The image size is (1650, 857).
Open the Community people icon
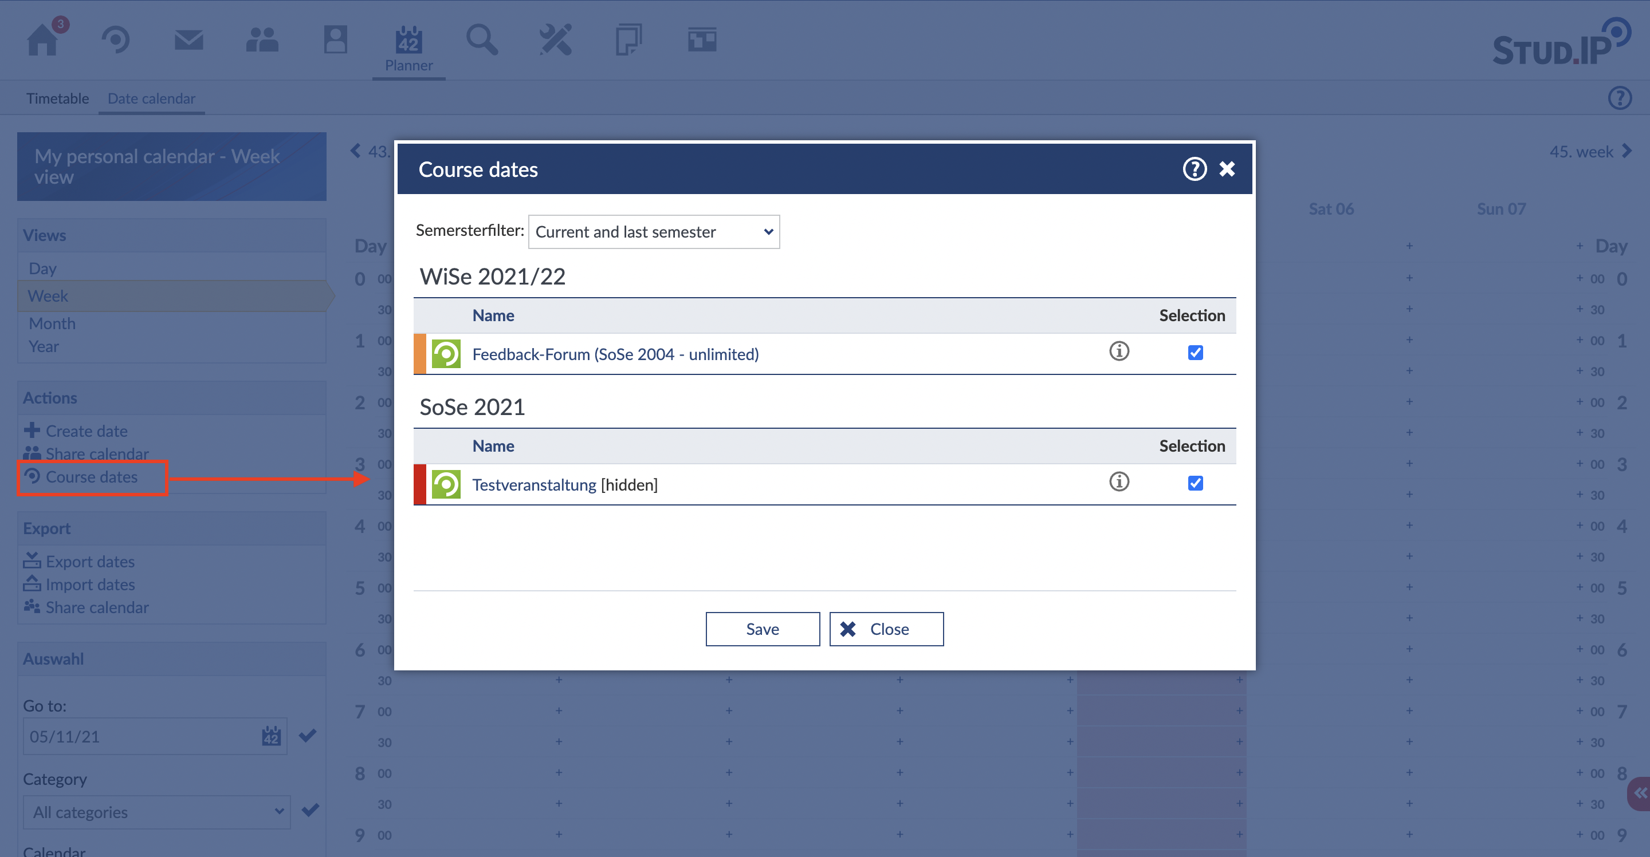[x=262, y=40]
